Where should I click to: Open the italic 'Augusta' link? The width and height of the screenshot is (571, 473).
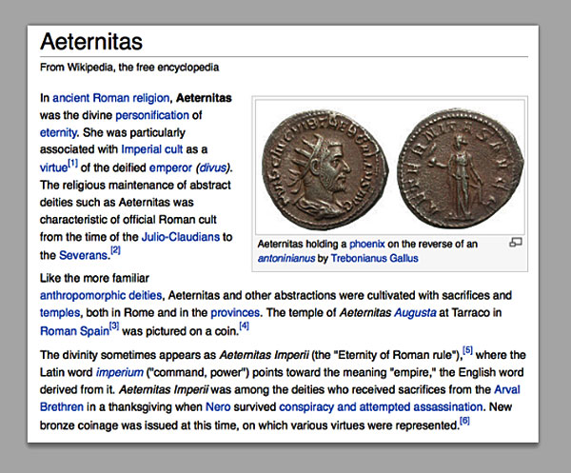point(415,312)
